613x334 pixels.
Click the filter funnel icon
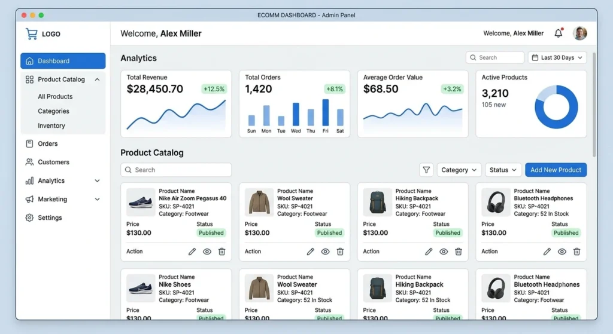[426, 170]
